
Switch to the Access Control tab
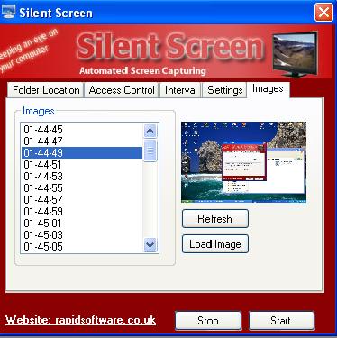[122, 90]
